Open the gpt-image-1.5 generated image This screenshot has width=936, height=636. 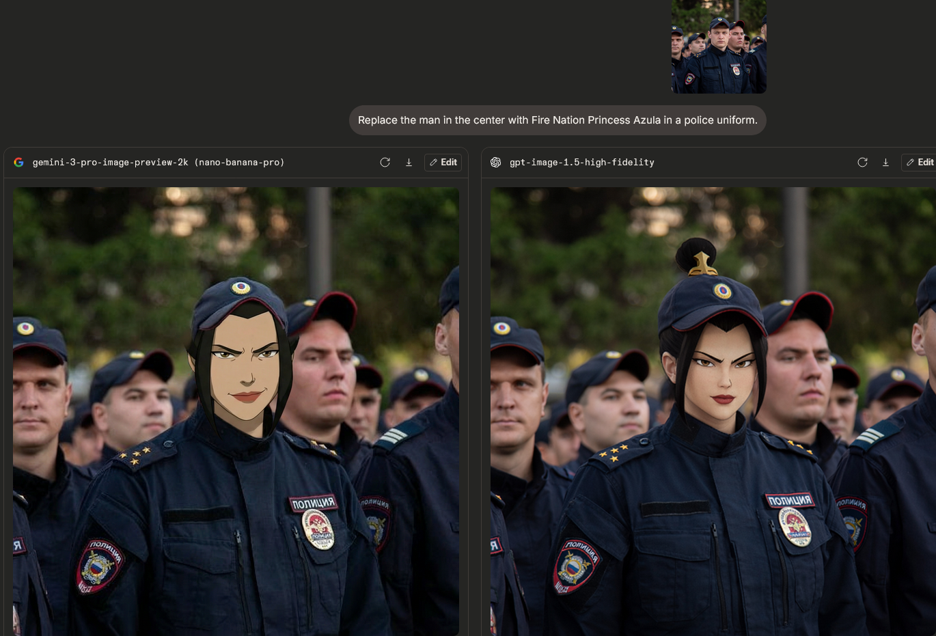(713, 411)
